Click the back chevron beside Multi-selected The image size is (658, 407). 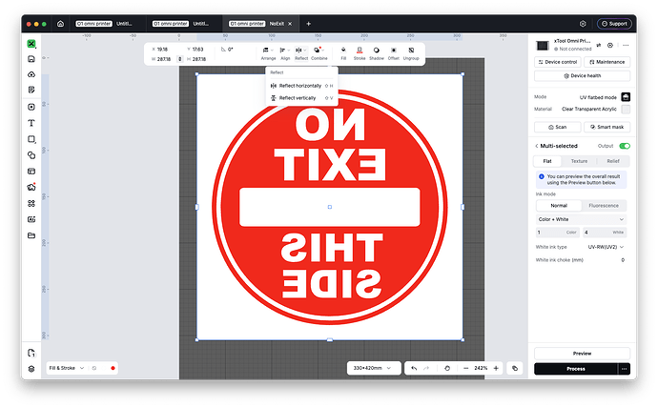pos(536,146)
